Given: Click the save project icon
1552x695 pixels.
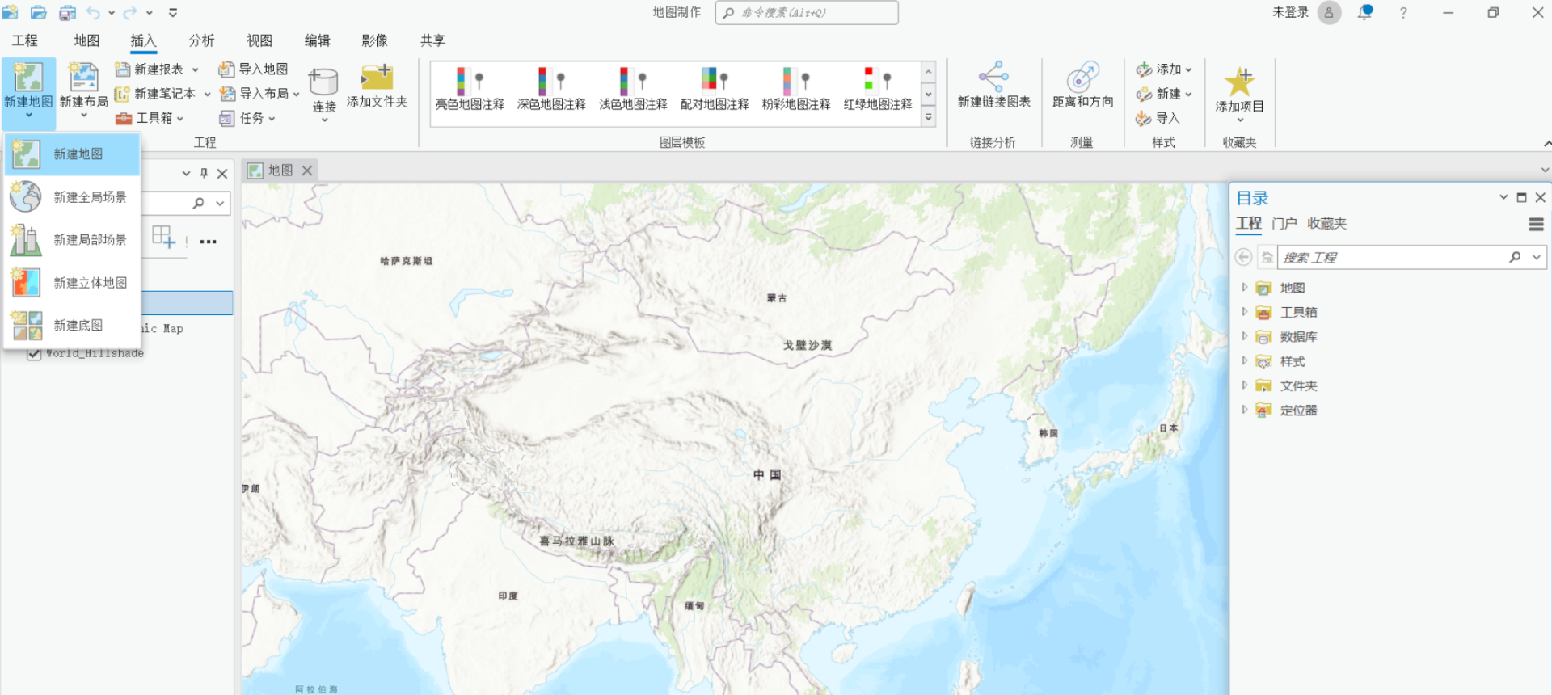Looking at the screenshot, I should coord(68,13).
